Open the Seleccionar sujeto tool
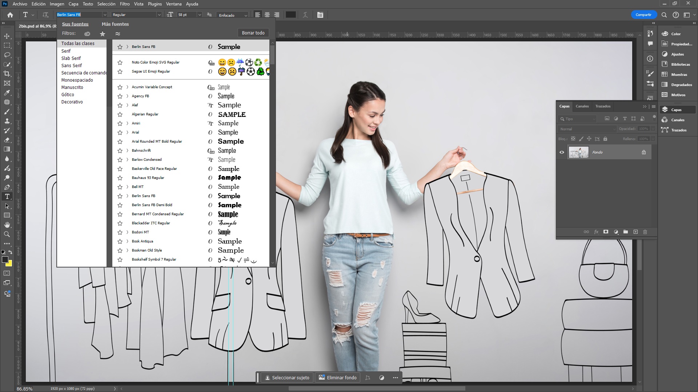Viewport: 698px width, 392px height. [x=287, y=377]
